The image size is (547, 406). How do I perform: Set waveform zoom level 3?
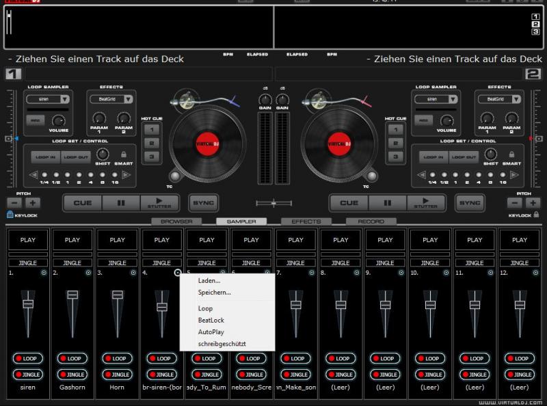(x=535, y=31)
